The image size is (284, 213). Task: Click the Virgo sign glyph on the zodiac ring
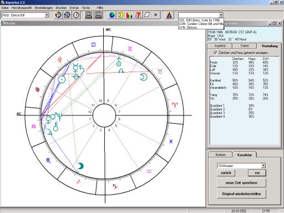(38, 90)
